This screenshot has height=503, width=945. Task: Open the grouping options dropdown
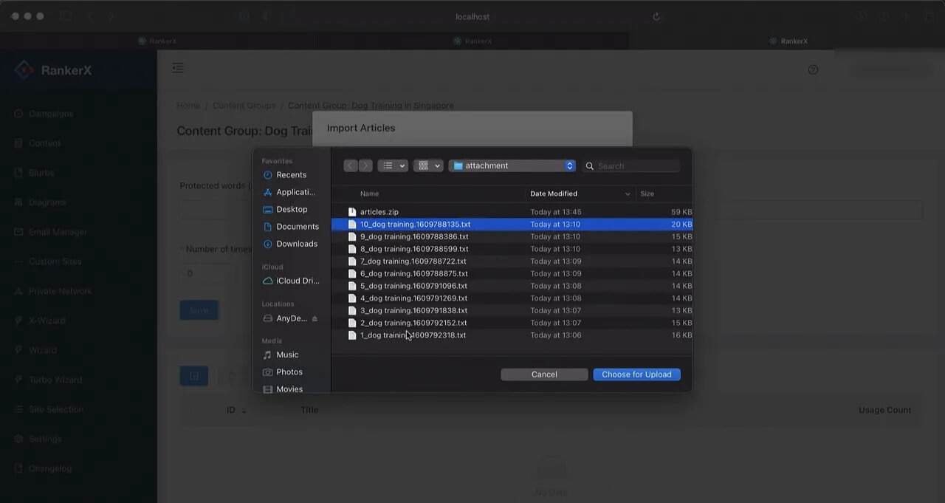coord(428,166)
